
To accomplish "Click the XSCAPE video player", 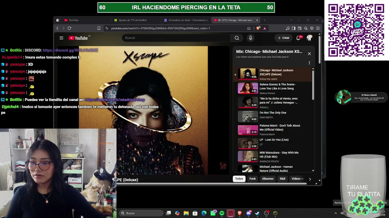I will point(143,110).
